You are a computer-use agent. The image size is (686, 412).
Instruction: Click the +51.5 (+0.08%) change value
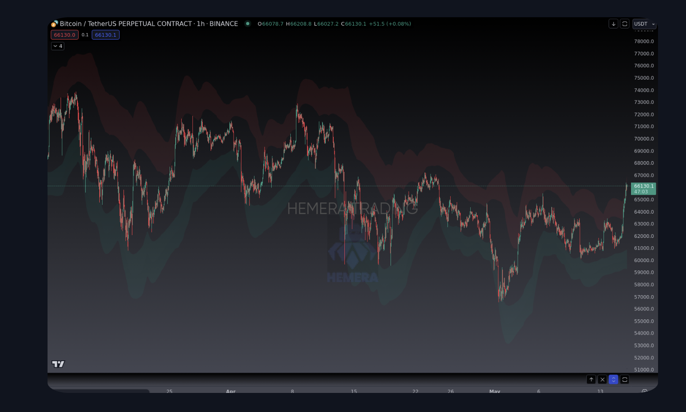tap(390, 24)
